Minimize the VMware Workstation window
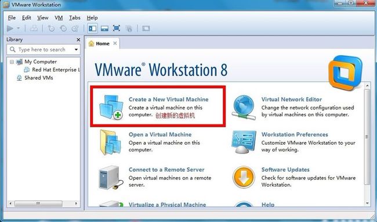The height and width of the screenshot is (222, 377). (x=340, y=3)
